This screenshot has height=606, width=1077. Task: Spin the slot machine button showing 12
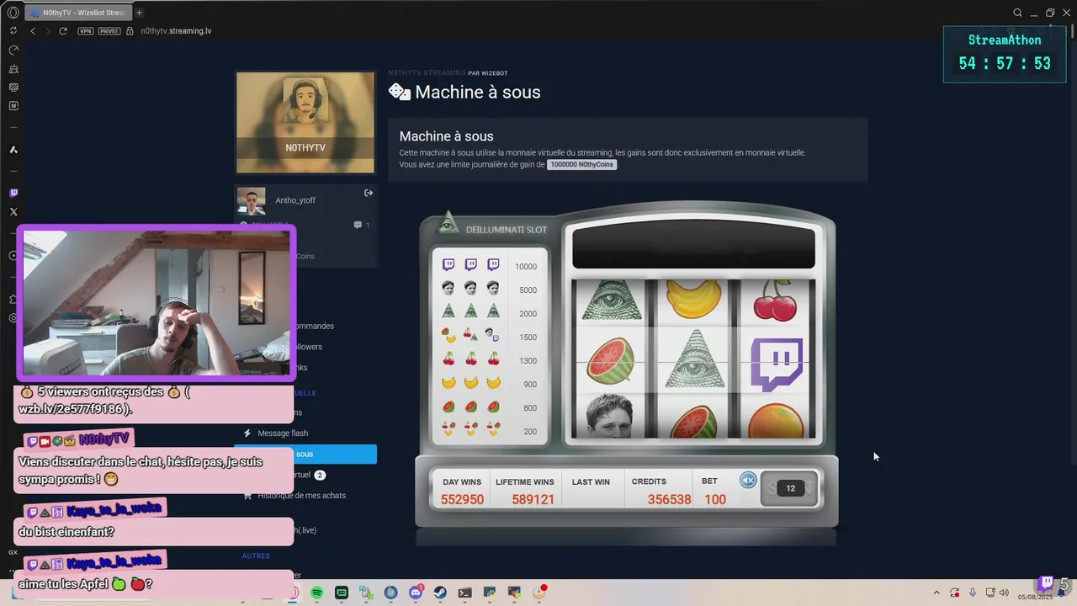click(789, 488)
